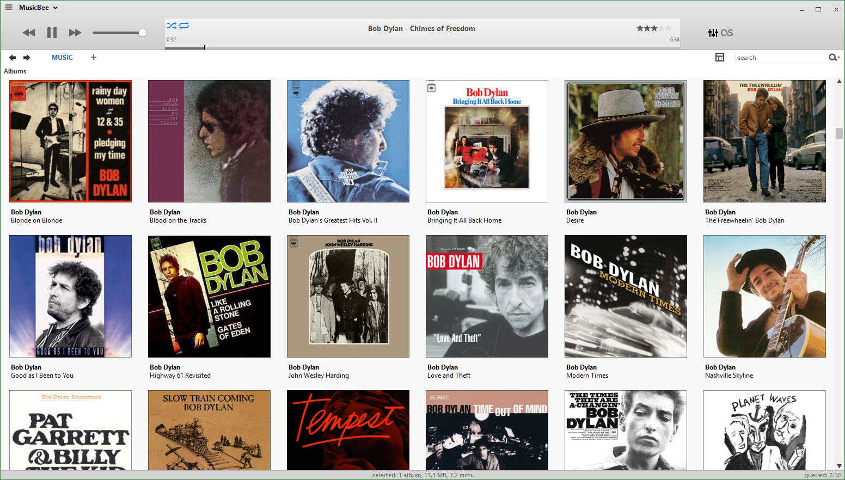
Task: Select Time Out of Mind album cover
Action: coord(487,430)
